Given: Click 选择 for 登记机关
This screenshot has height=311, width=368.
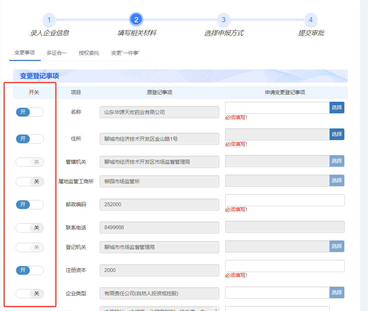Looking at the screenshot, I should (x=337, y=246).
